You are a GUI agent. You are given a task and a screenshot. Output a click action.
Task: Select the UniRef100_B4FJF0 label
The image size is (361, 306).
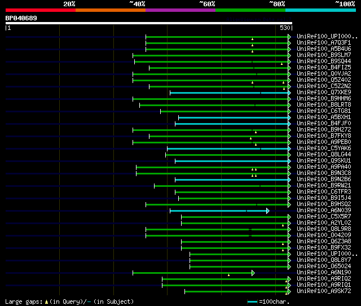tap(324, 124)
